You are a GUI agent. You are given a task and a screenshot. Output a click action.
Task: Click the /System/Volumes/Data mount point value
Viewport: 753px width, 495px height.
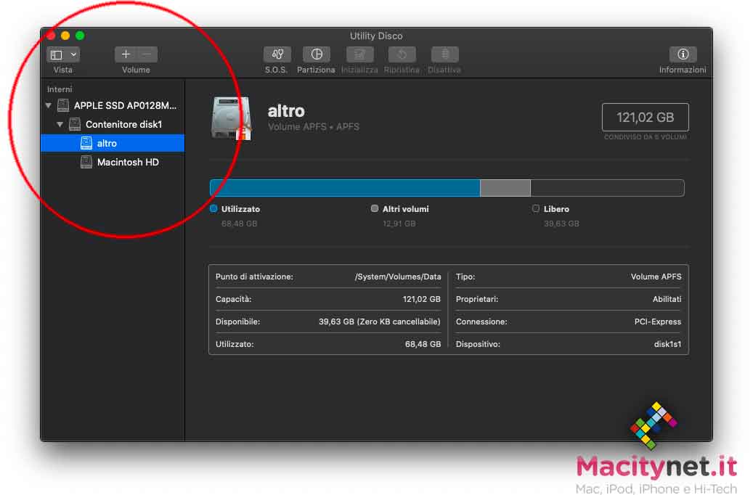(398, 277)
